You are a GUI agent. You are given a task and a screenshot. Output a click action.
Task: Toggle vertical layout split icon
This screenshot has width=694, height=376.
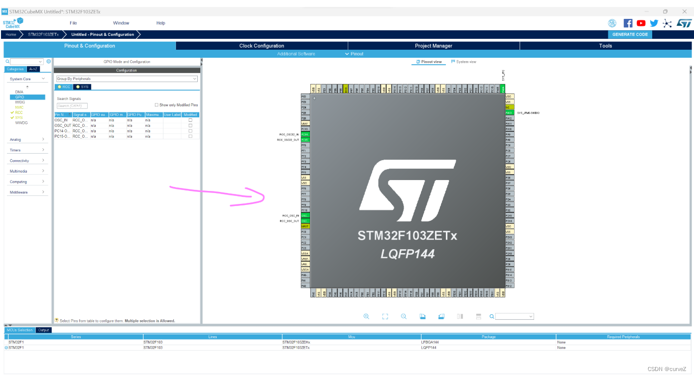point(460,316)
